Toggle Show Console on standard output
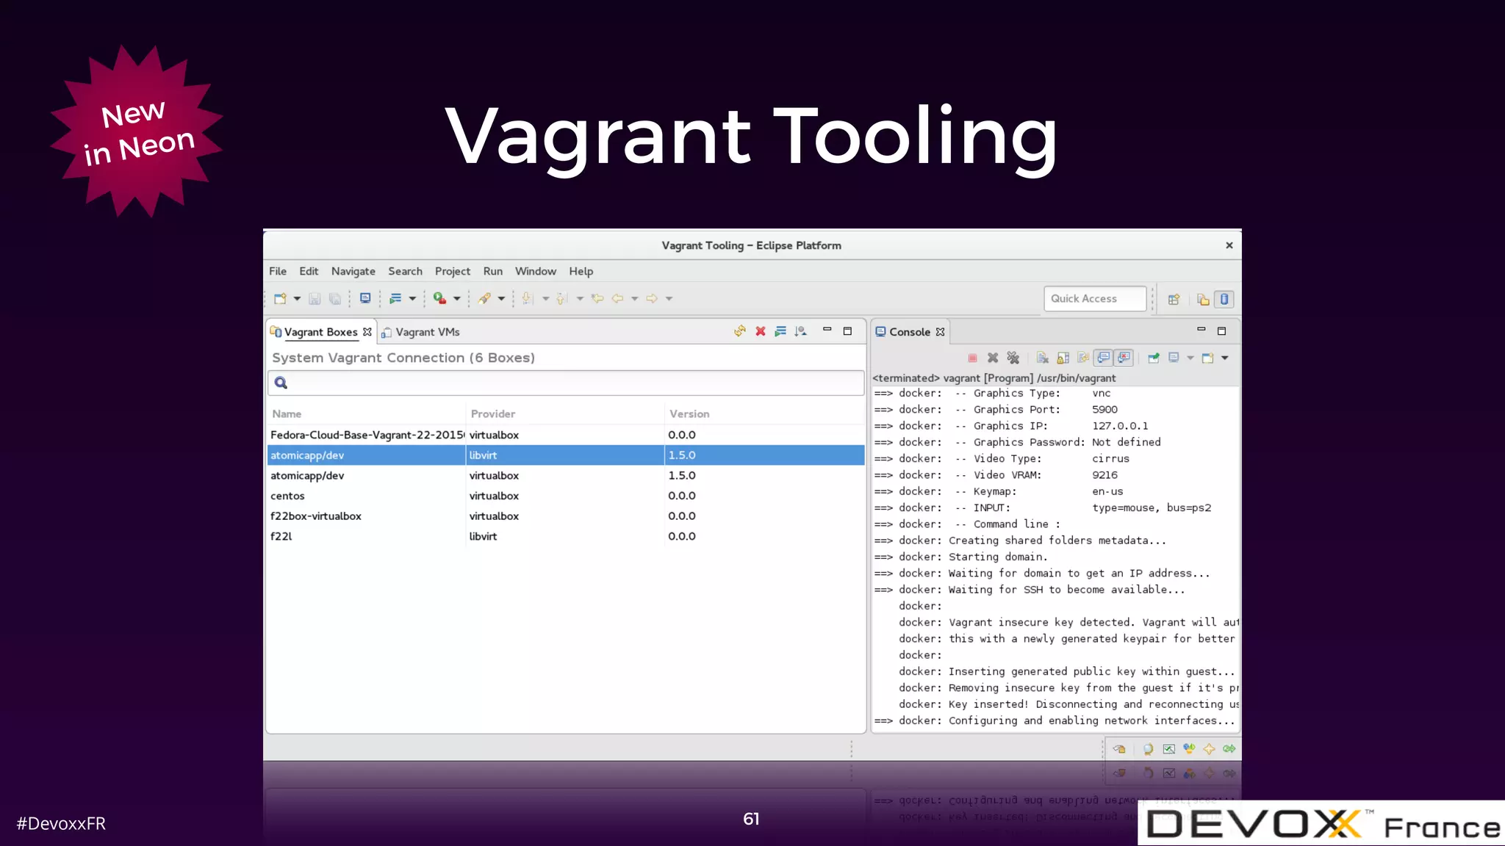Screen dimensions: 1505x846 pyautogui.click(x=1104, y=358)
